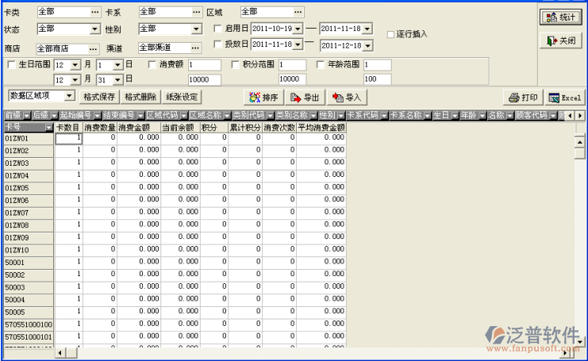Click the 消费额 minimum input field
Viewport: 588px width, 361px height.
[205, 64]
